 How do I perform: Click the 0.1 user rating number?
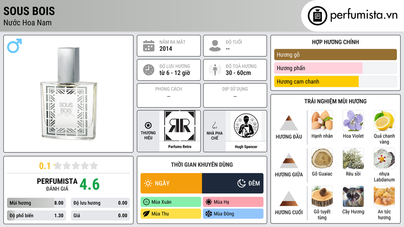point(45,166)
